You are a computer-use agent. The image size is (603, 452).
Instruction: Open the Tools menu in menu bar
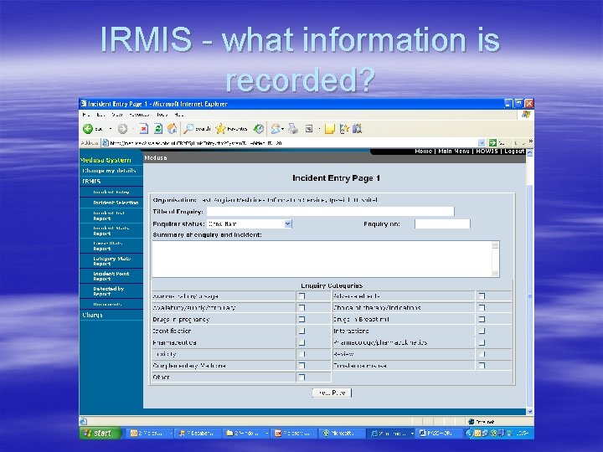pyautogui.click(x=162, y=115)
